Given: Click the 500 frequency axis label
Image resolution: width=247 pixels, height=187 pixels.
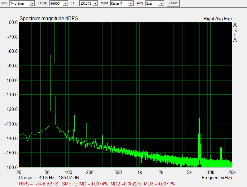Looking at the screenshot, I should tap(118, 172).
